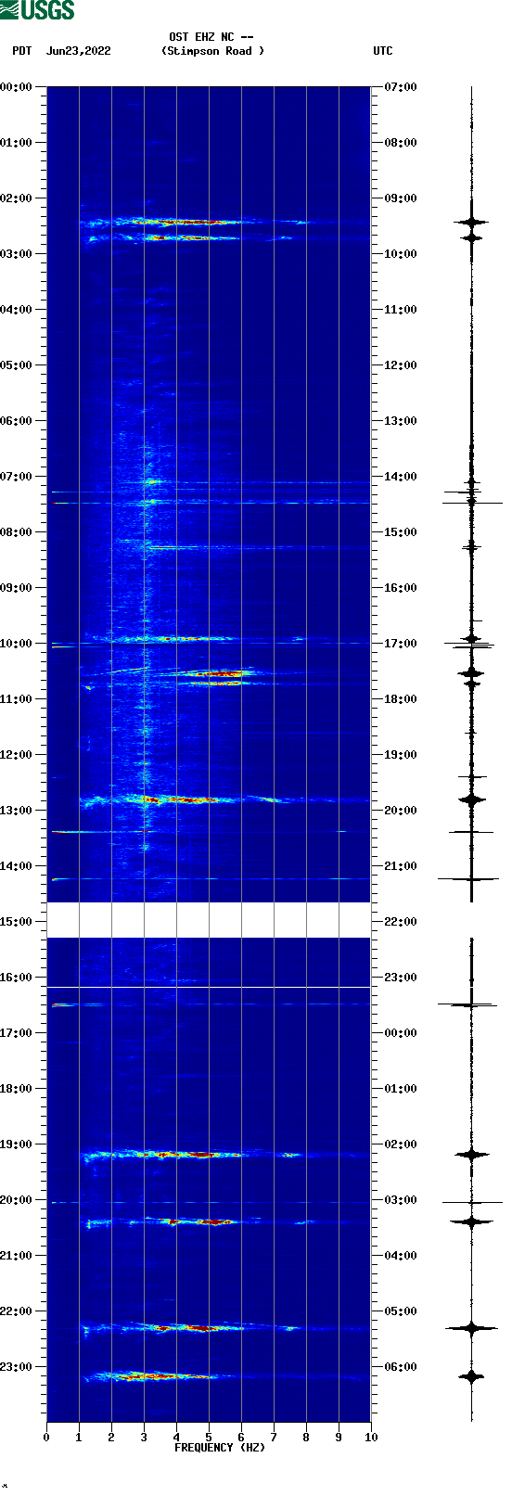The height and width of the screenshot is (1496, 512).
Task: Select the UTC axis 22:00 time label
Action: (x=400, y=922)
